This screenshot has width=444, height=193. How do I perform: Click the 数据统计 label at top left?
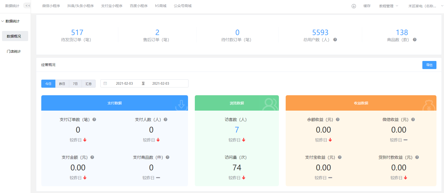click(12, 6)
